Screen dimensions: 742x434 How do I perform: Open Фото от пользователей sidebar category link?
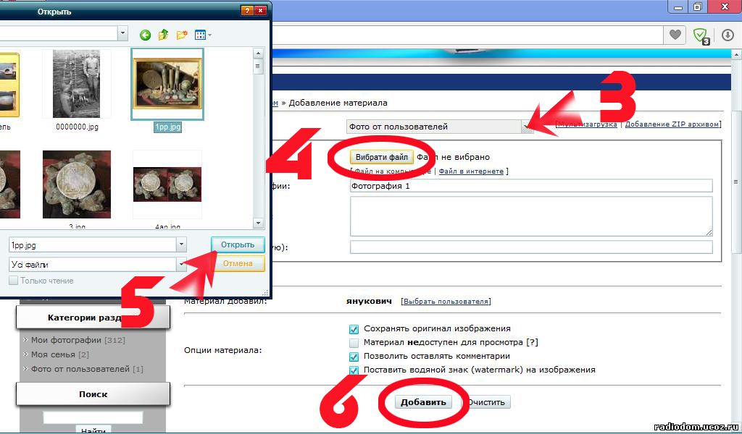[x=80, y=369]
